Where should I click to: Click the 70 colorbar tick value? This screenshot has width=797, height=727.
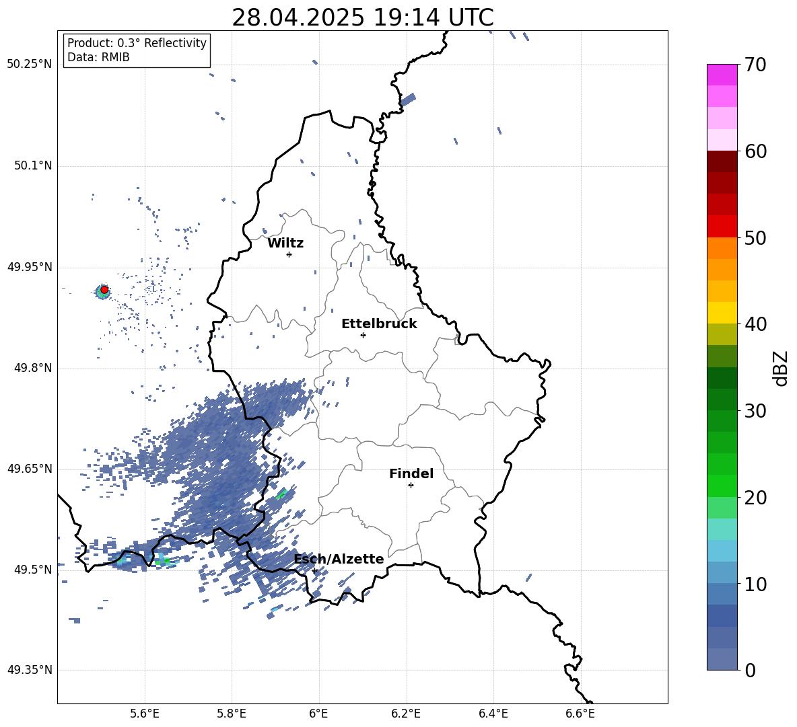[x=755, y=65]
